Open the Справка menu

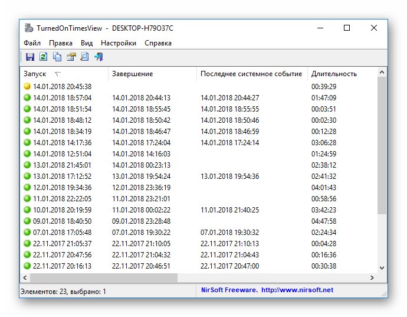tap(158, 43)
